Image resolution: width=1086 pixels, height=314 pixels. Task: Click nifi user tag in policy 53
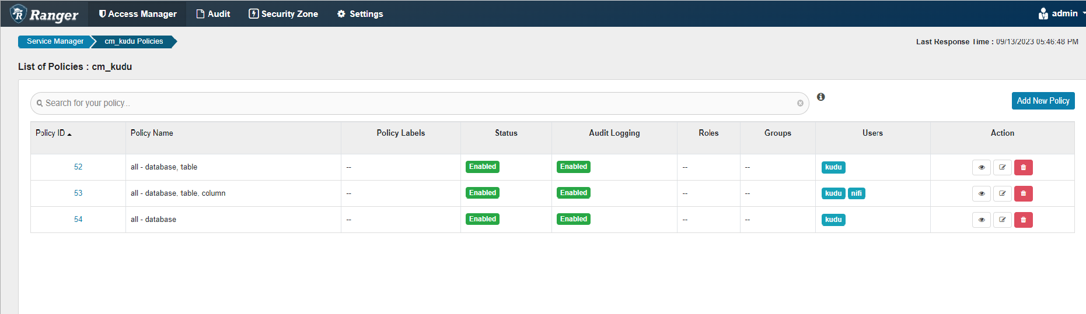[856, 193]
